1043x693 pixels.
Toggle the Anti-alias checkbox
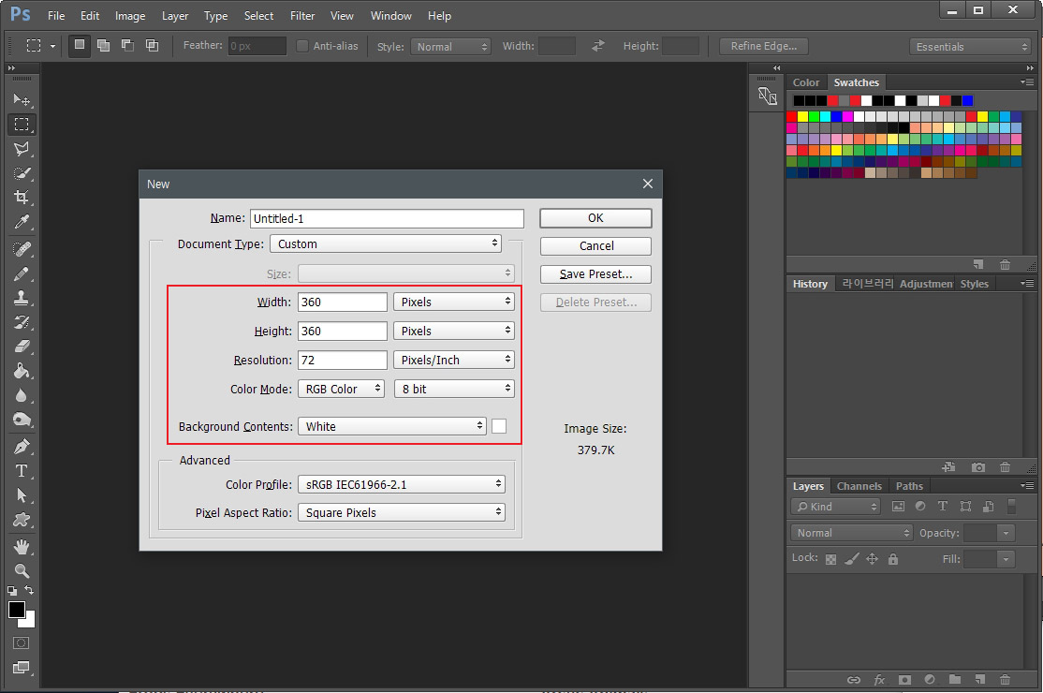302,46
